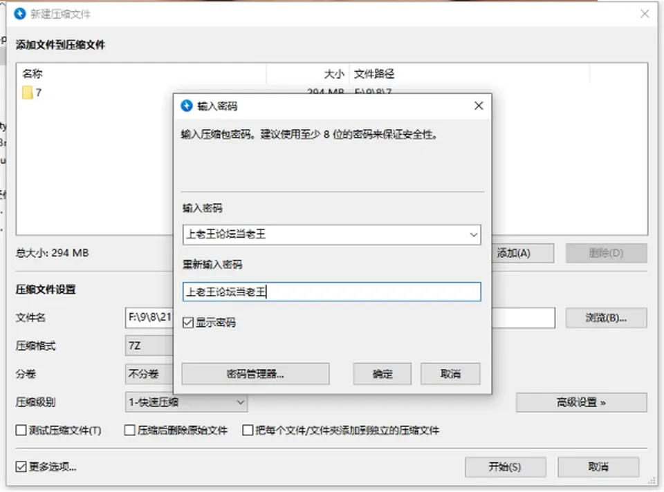
Task: Tick 压缩后删除原始文件 checkbox
Action: point(129,430)
